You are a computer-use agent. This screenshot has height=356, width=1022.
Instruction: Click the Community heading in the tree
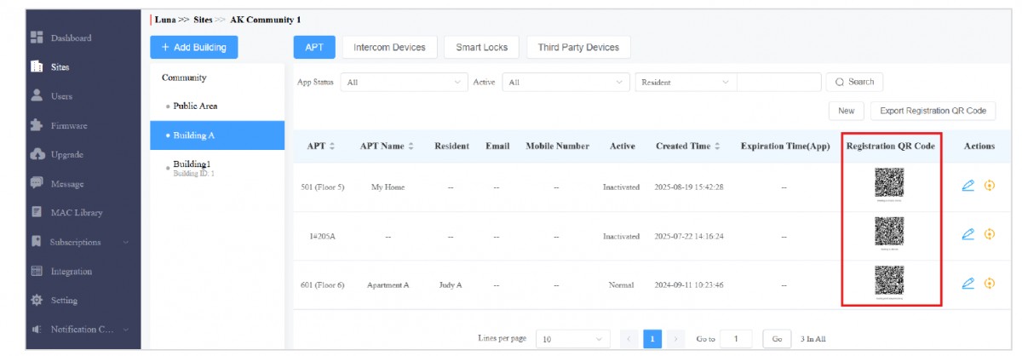click(184, 78)
